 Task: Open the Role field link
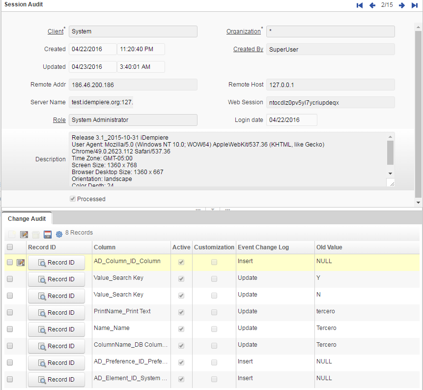coord(59,120)
